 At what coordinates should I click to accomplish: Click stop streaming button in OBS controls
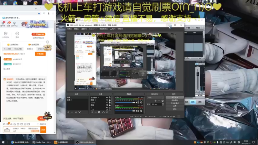pos(174,98)
